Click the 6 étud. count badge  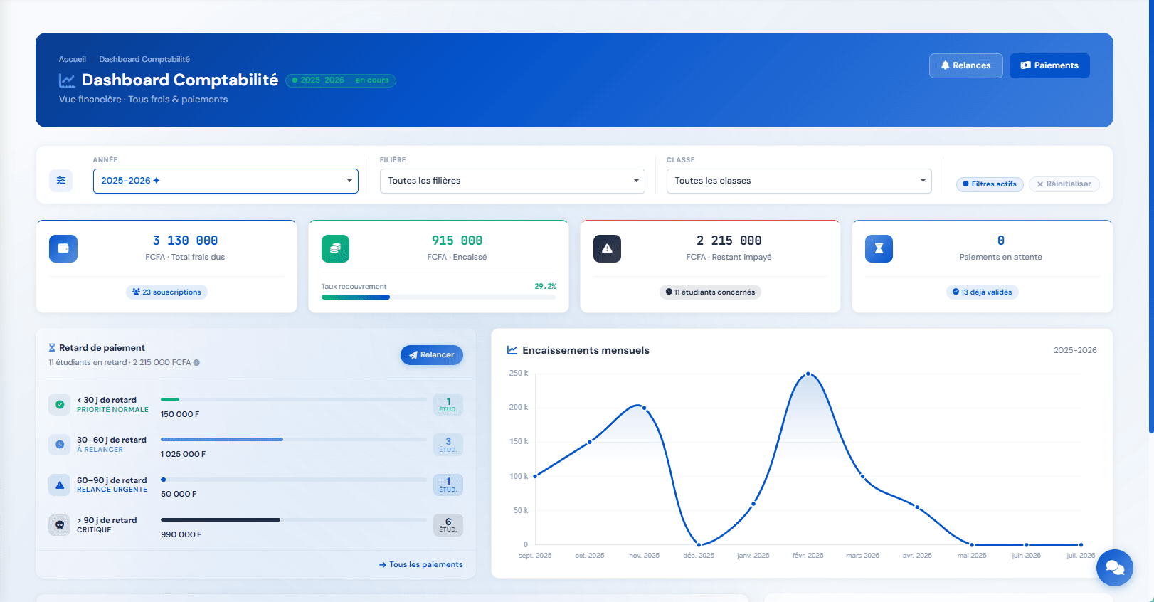[x=448, y=524]
